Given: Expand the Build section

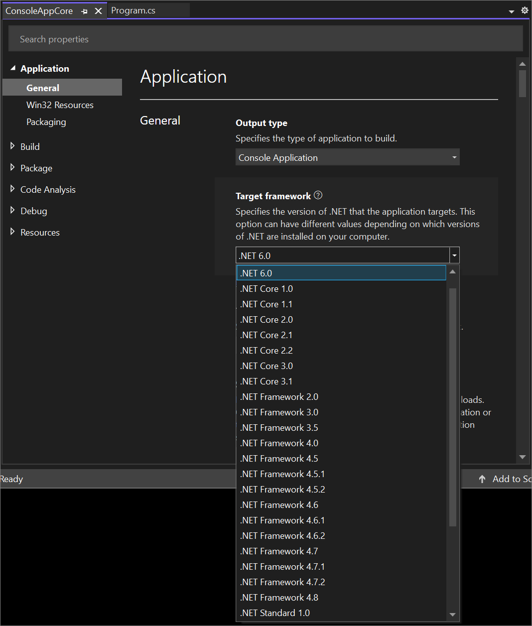Looking at the screenshot, I should click(x=12, y=146).
